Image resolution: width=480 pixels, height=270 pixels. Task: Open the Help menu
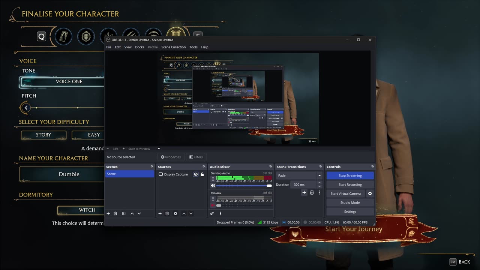point(205,47)
